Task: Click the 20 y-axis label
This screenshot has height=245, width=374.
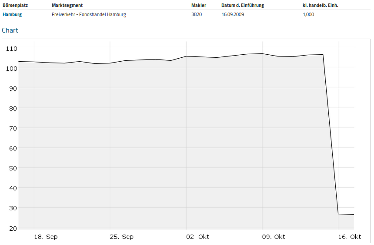Action: click(x=13, y=228)
